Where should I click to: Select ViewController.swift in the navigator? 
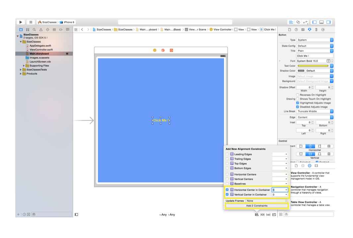(41, 50)
